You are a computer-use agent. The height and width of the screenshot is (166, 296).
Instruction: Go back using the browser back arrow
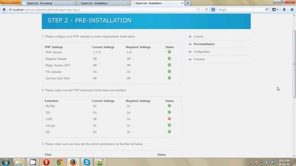(x=4, y=10)
